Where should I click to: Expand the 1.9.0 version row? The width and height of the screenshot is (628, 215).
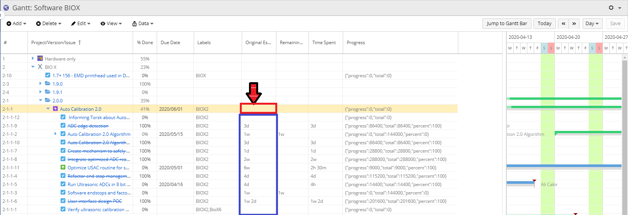pos(40,84)
